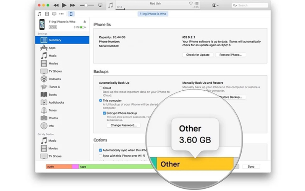
Task: Click into the Search field
Action: (x=250, y=5)
